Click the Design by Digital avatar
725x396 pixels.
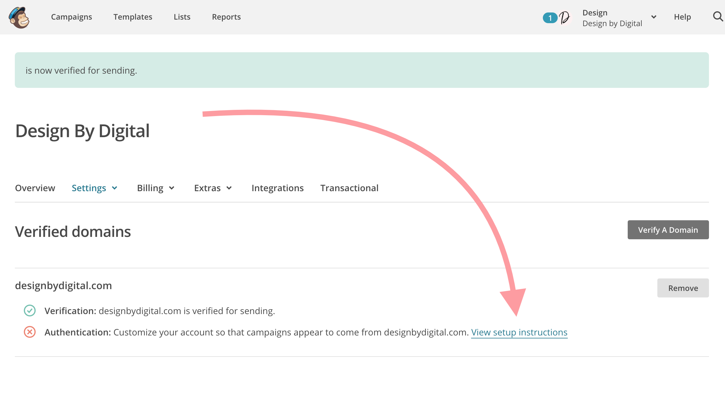tap(565, 18)
